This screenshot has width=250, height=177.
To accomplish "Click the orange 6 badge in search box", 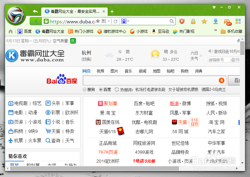I will click(x=222, y=80).
